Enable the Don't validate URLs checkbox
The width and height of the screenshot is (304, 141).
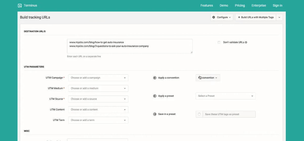219,42
